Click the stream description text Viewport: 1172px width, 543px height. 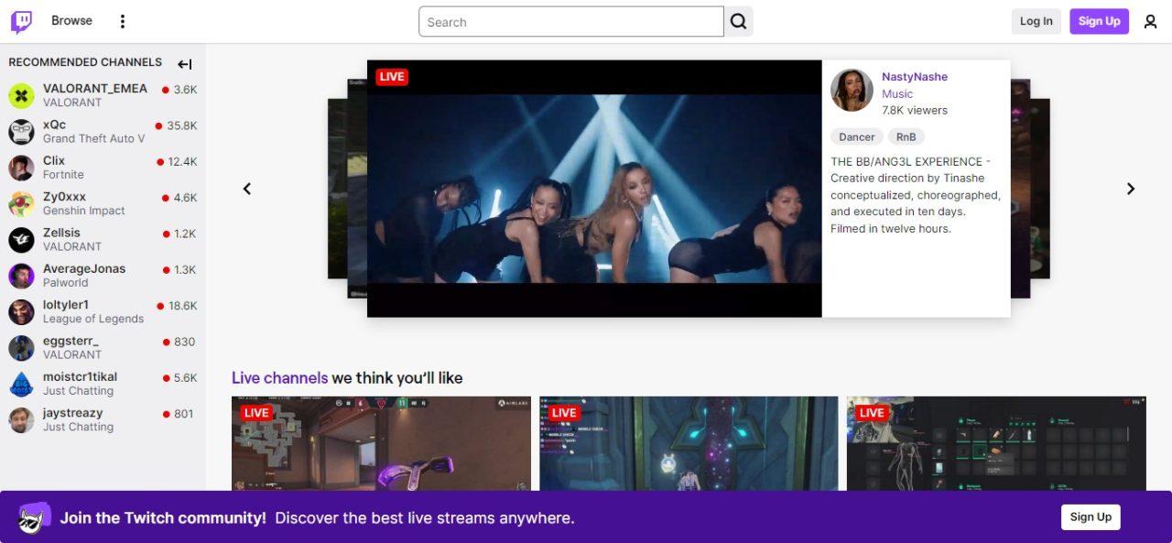(916, 195)
